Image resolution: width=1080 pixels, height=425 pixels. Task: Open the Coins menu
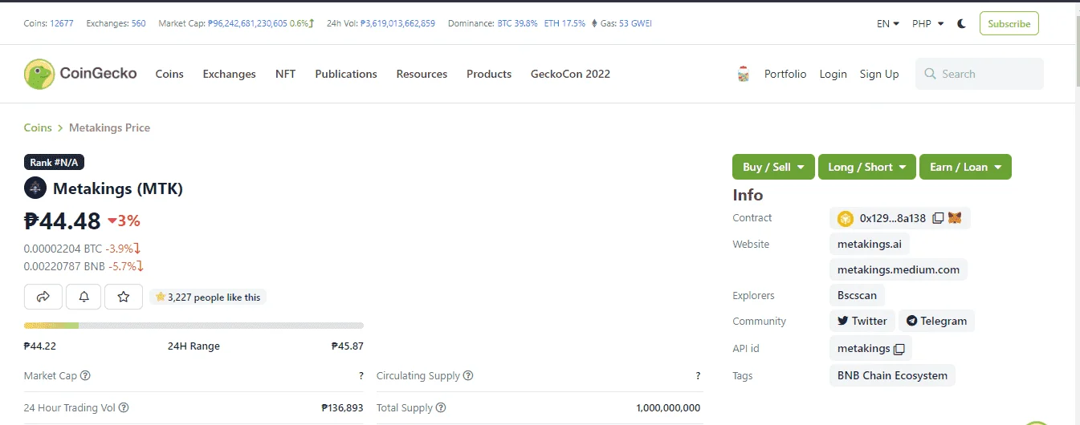169,74
